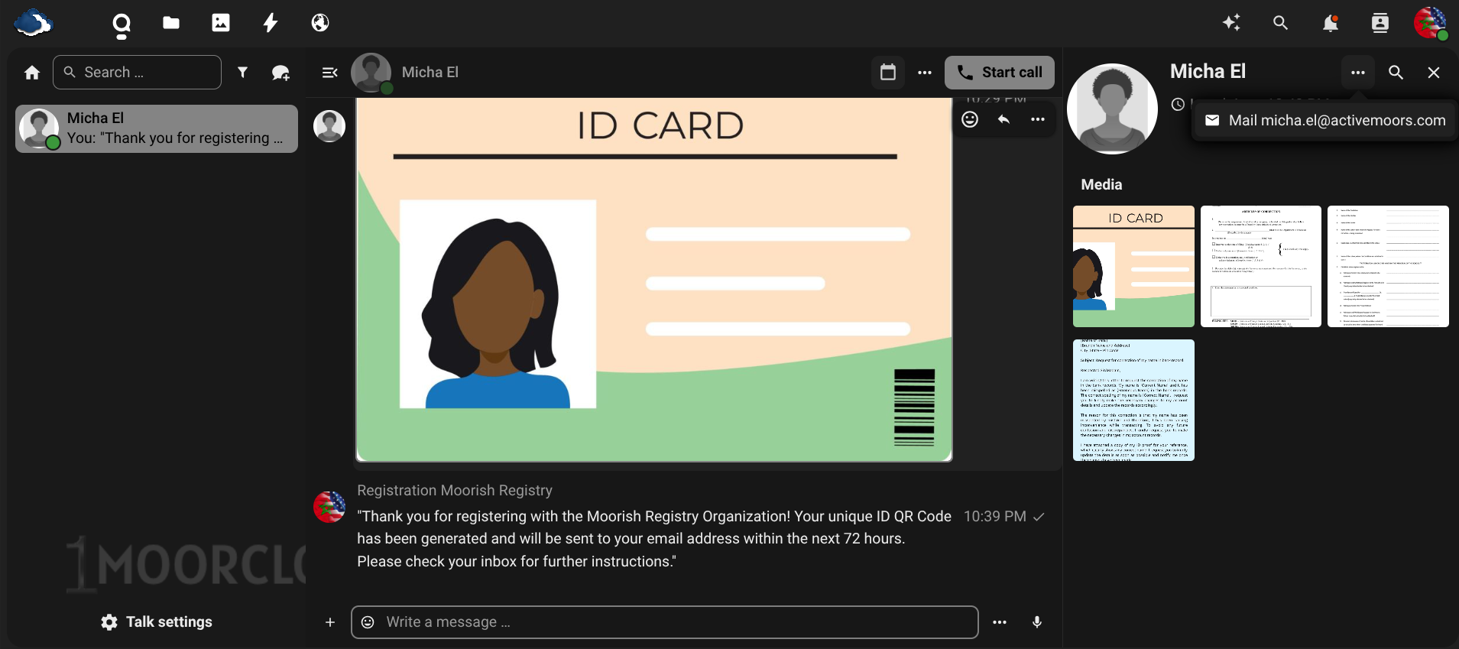The image size is (1459, 649).
Task: Open the Photos app icon
Action: click(x=221, y=23)
